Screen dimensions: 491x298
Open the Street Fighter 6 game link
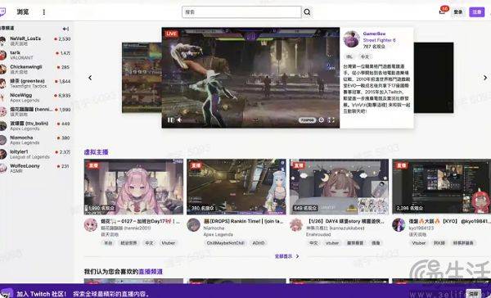(379, 40)
